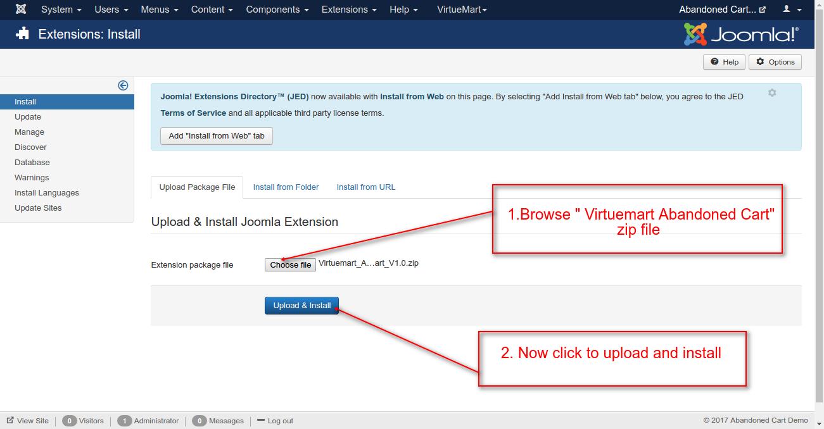Open the Components dropdown menu
Viewport: 824px width, 429px height.
(277, 9)
